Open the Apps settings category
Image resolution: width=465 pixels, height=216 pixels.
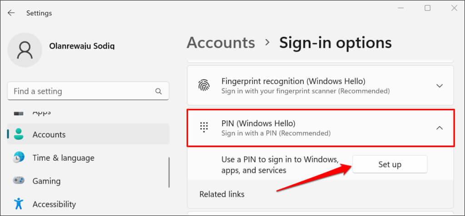point(42,112)
